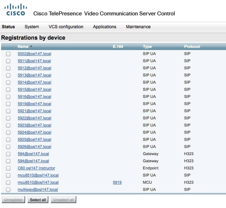Open the 5911@osl147.local registration link
Image resolution: width=226 pixels, height=208 pixels.
(x=34, y=61)
